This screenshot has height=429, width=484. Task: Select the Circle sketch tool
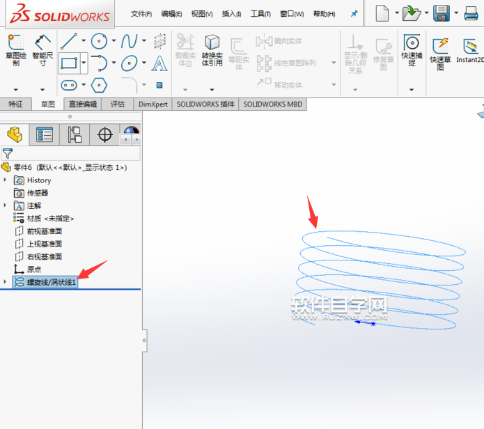click(99, 41)
